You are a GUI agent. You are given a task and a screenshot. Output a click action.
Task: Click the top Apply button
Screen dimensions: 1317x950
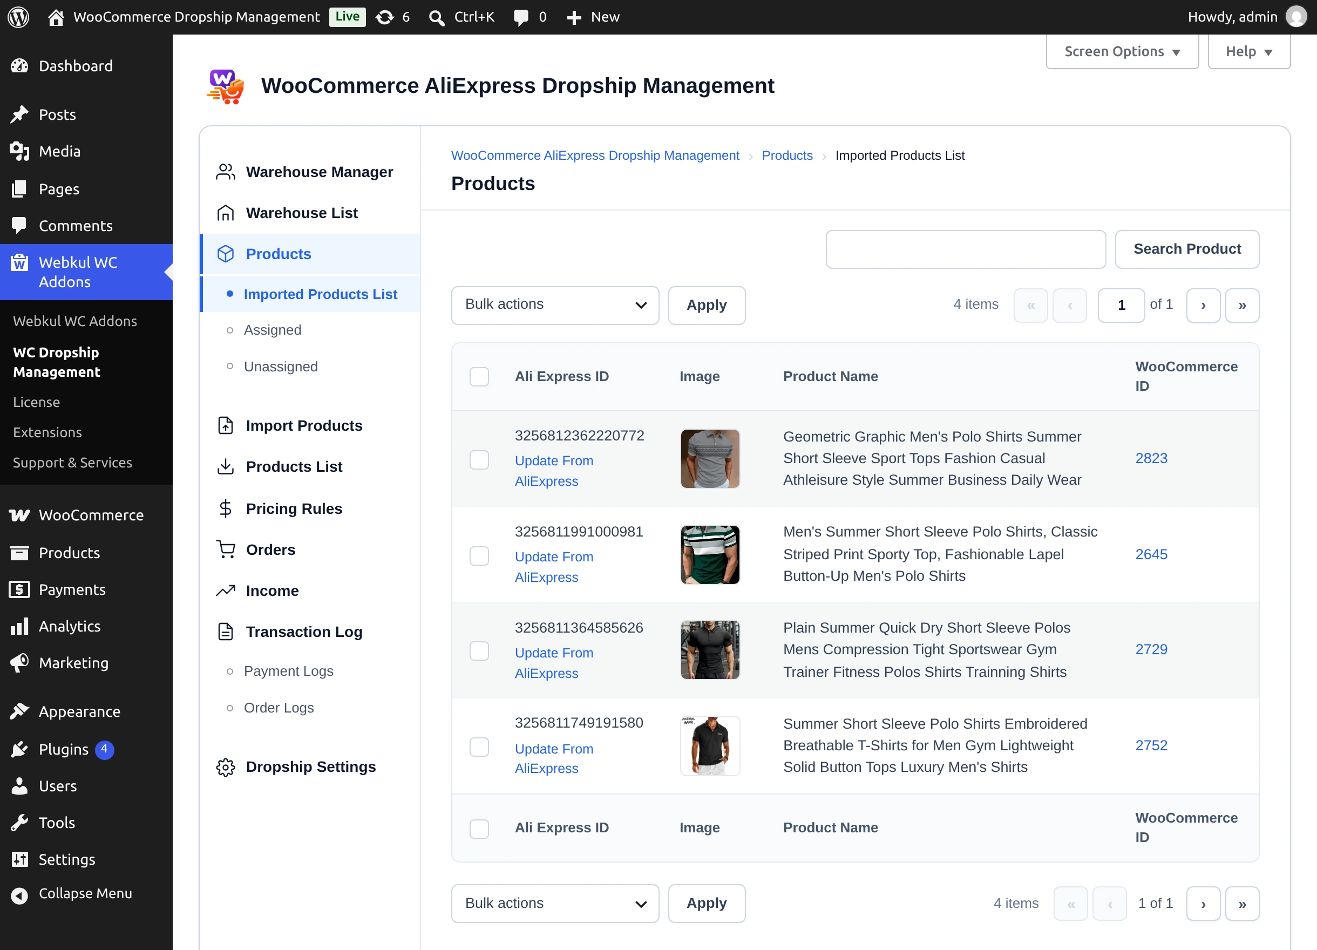(x=706, y=305)
